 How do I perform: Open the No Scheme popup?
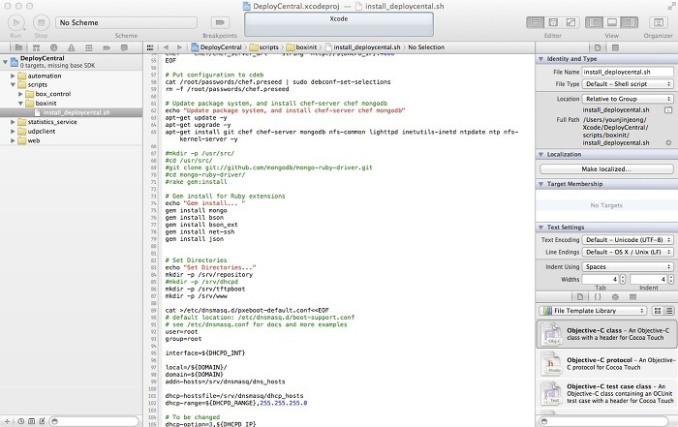tap(126, 22)
